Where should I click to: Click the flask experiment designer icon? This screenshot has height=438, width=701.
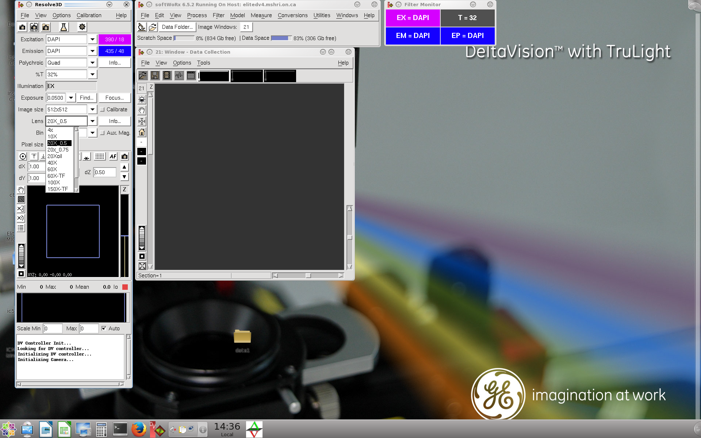[x=64, y=27]
